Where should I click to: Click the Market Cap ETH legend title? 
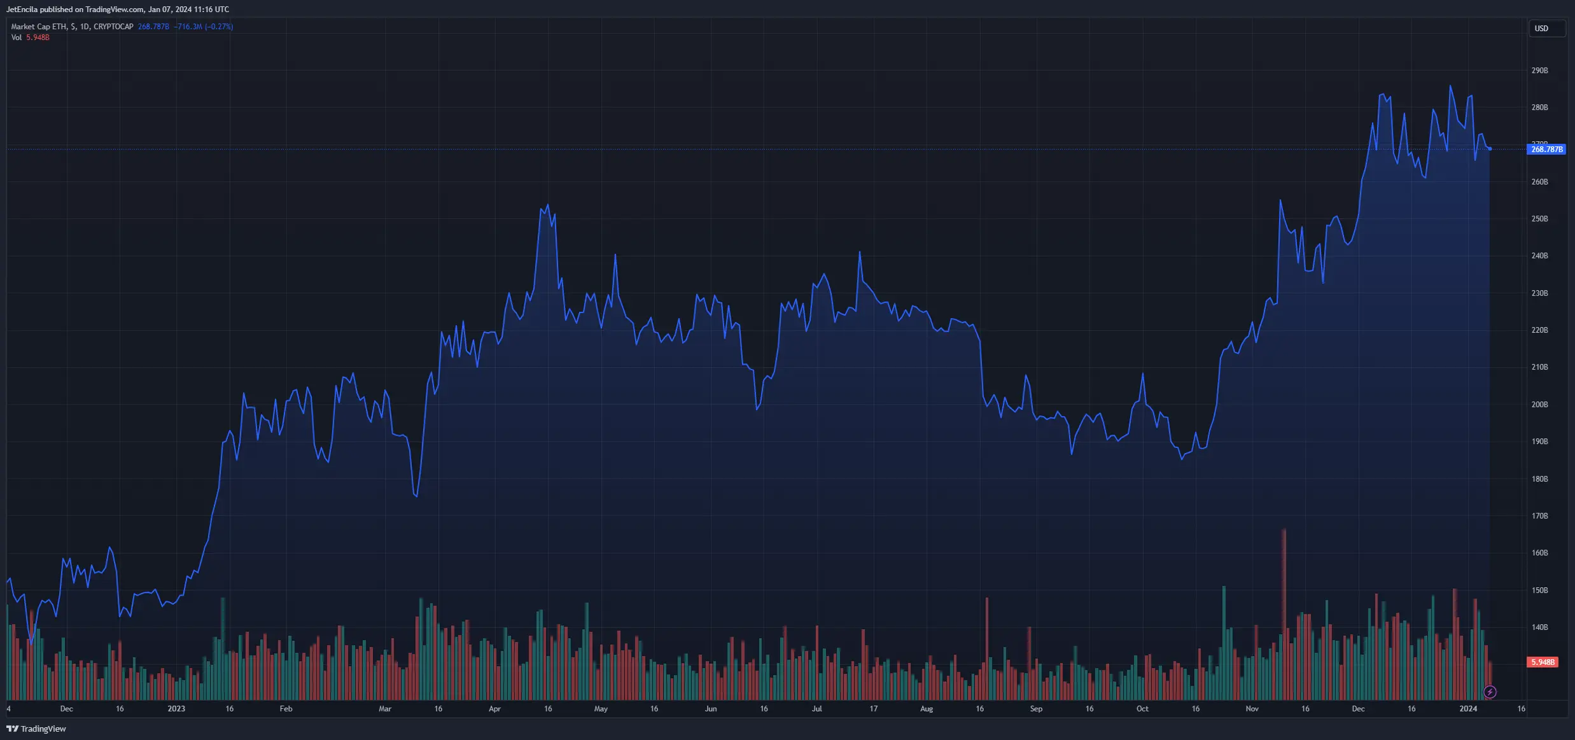[72, 27]
